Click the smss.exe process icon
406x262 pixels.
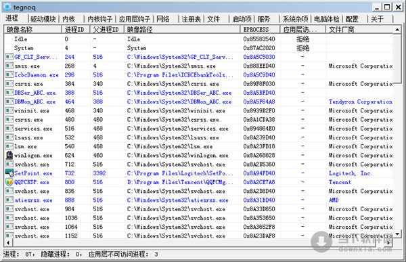[x=9, y=66]
